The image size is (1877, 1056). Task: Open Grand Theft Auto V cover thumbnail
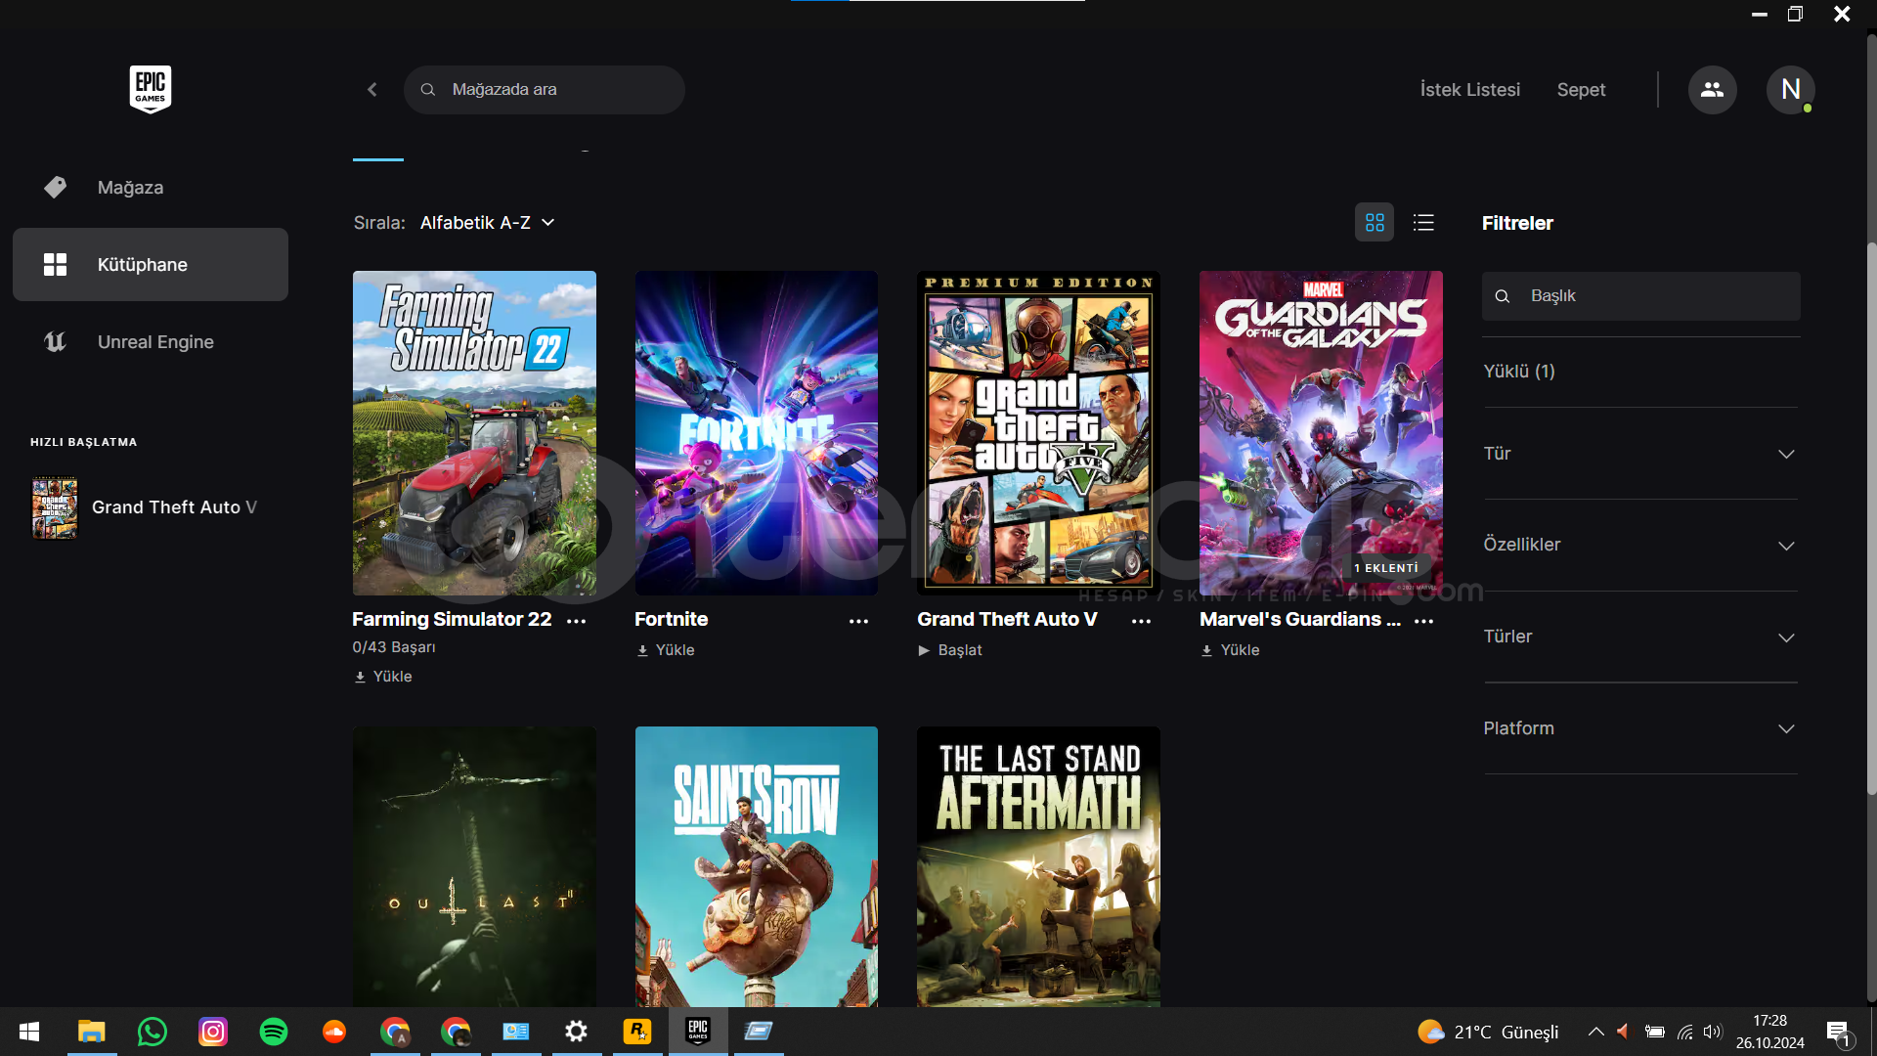click(1038, 433)
